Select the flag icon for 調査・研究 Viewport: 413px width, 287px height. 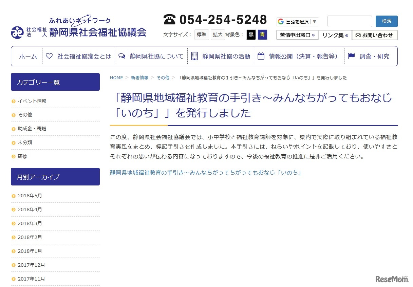click(x=351, y=56)
